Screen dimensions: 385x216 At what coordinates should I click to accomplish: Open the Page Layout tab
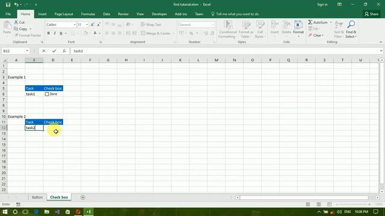point(64,14)
